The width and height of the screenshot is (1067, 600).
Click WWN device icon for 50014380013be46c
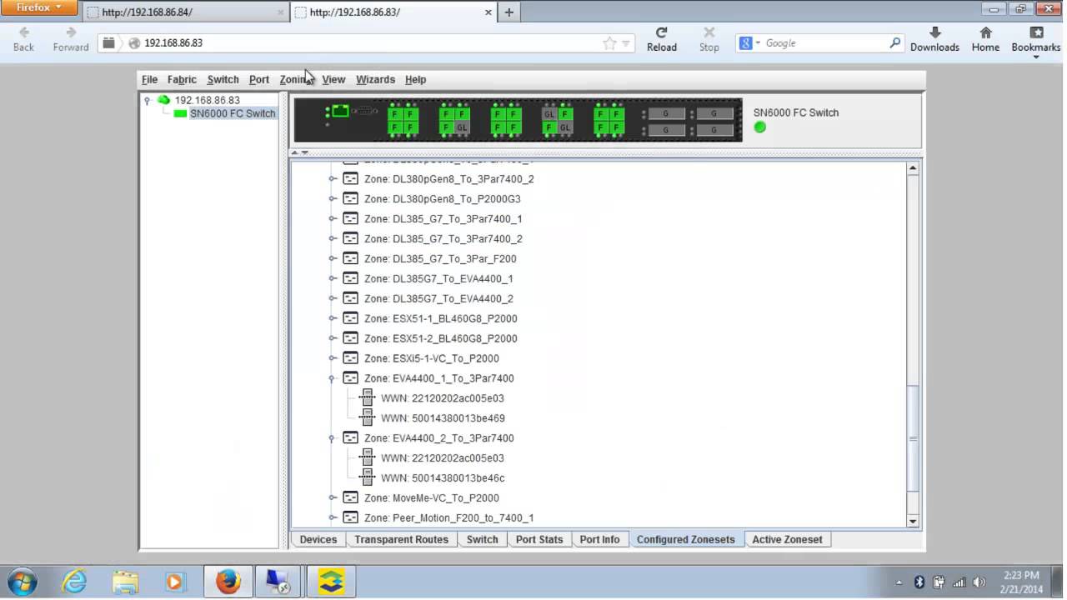point(367,478)
